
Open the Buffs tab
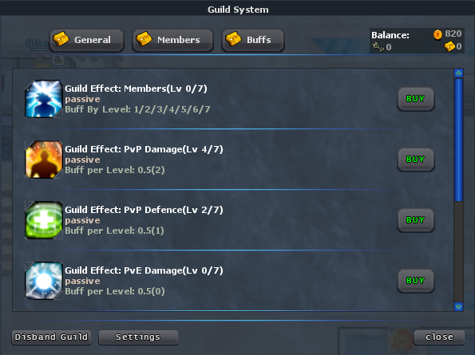pyautogui.click(x=253, y=40)
